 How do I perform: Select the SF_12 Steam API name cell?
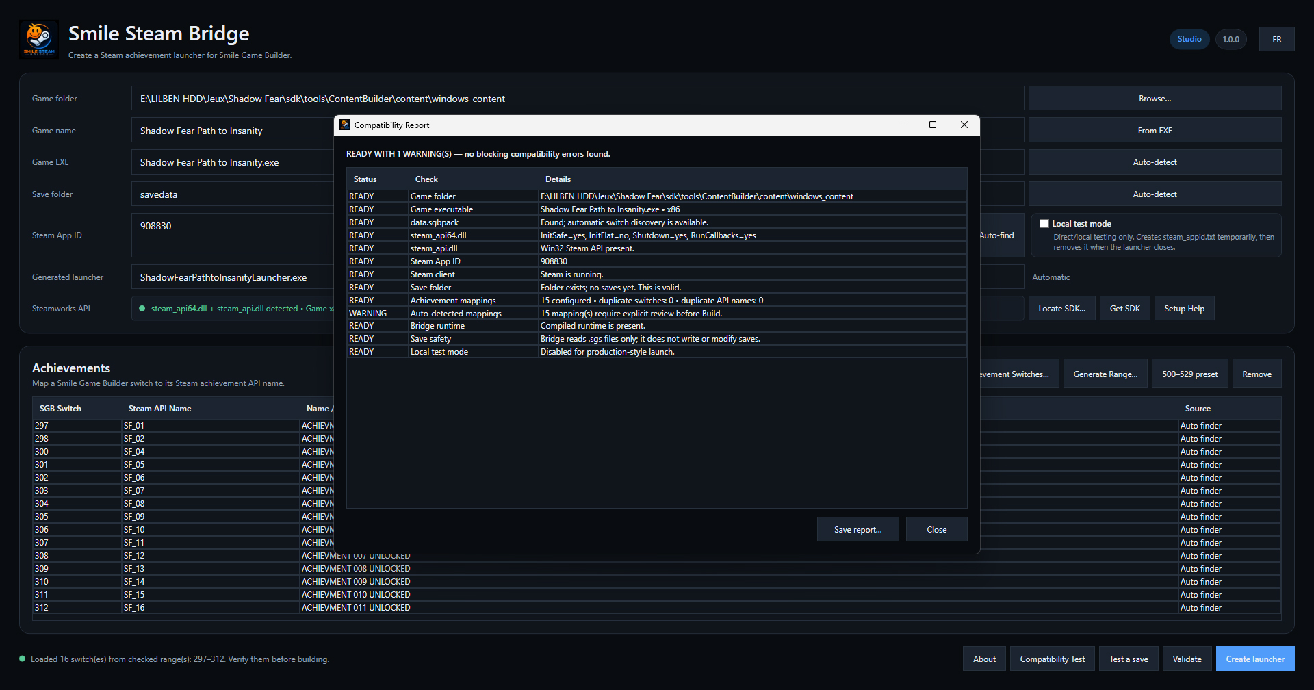[x=211, y=555]
